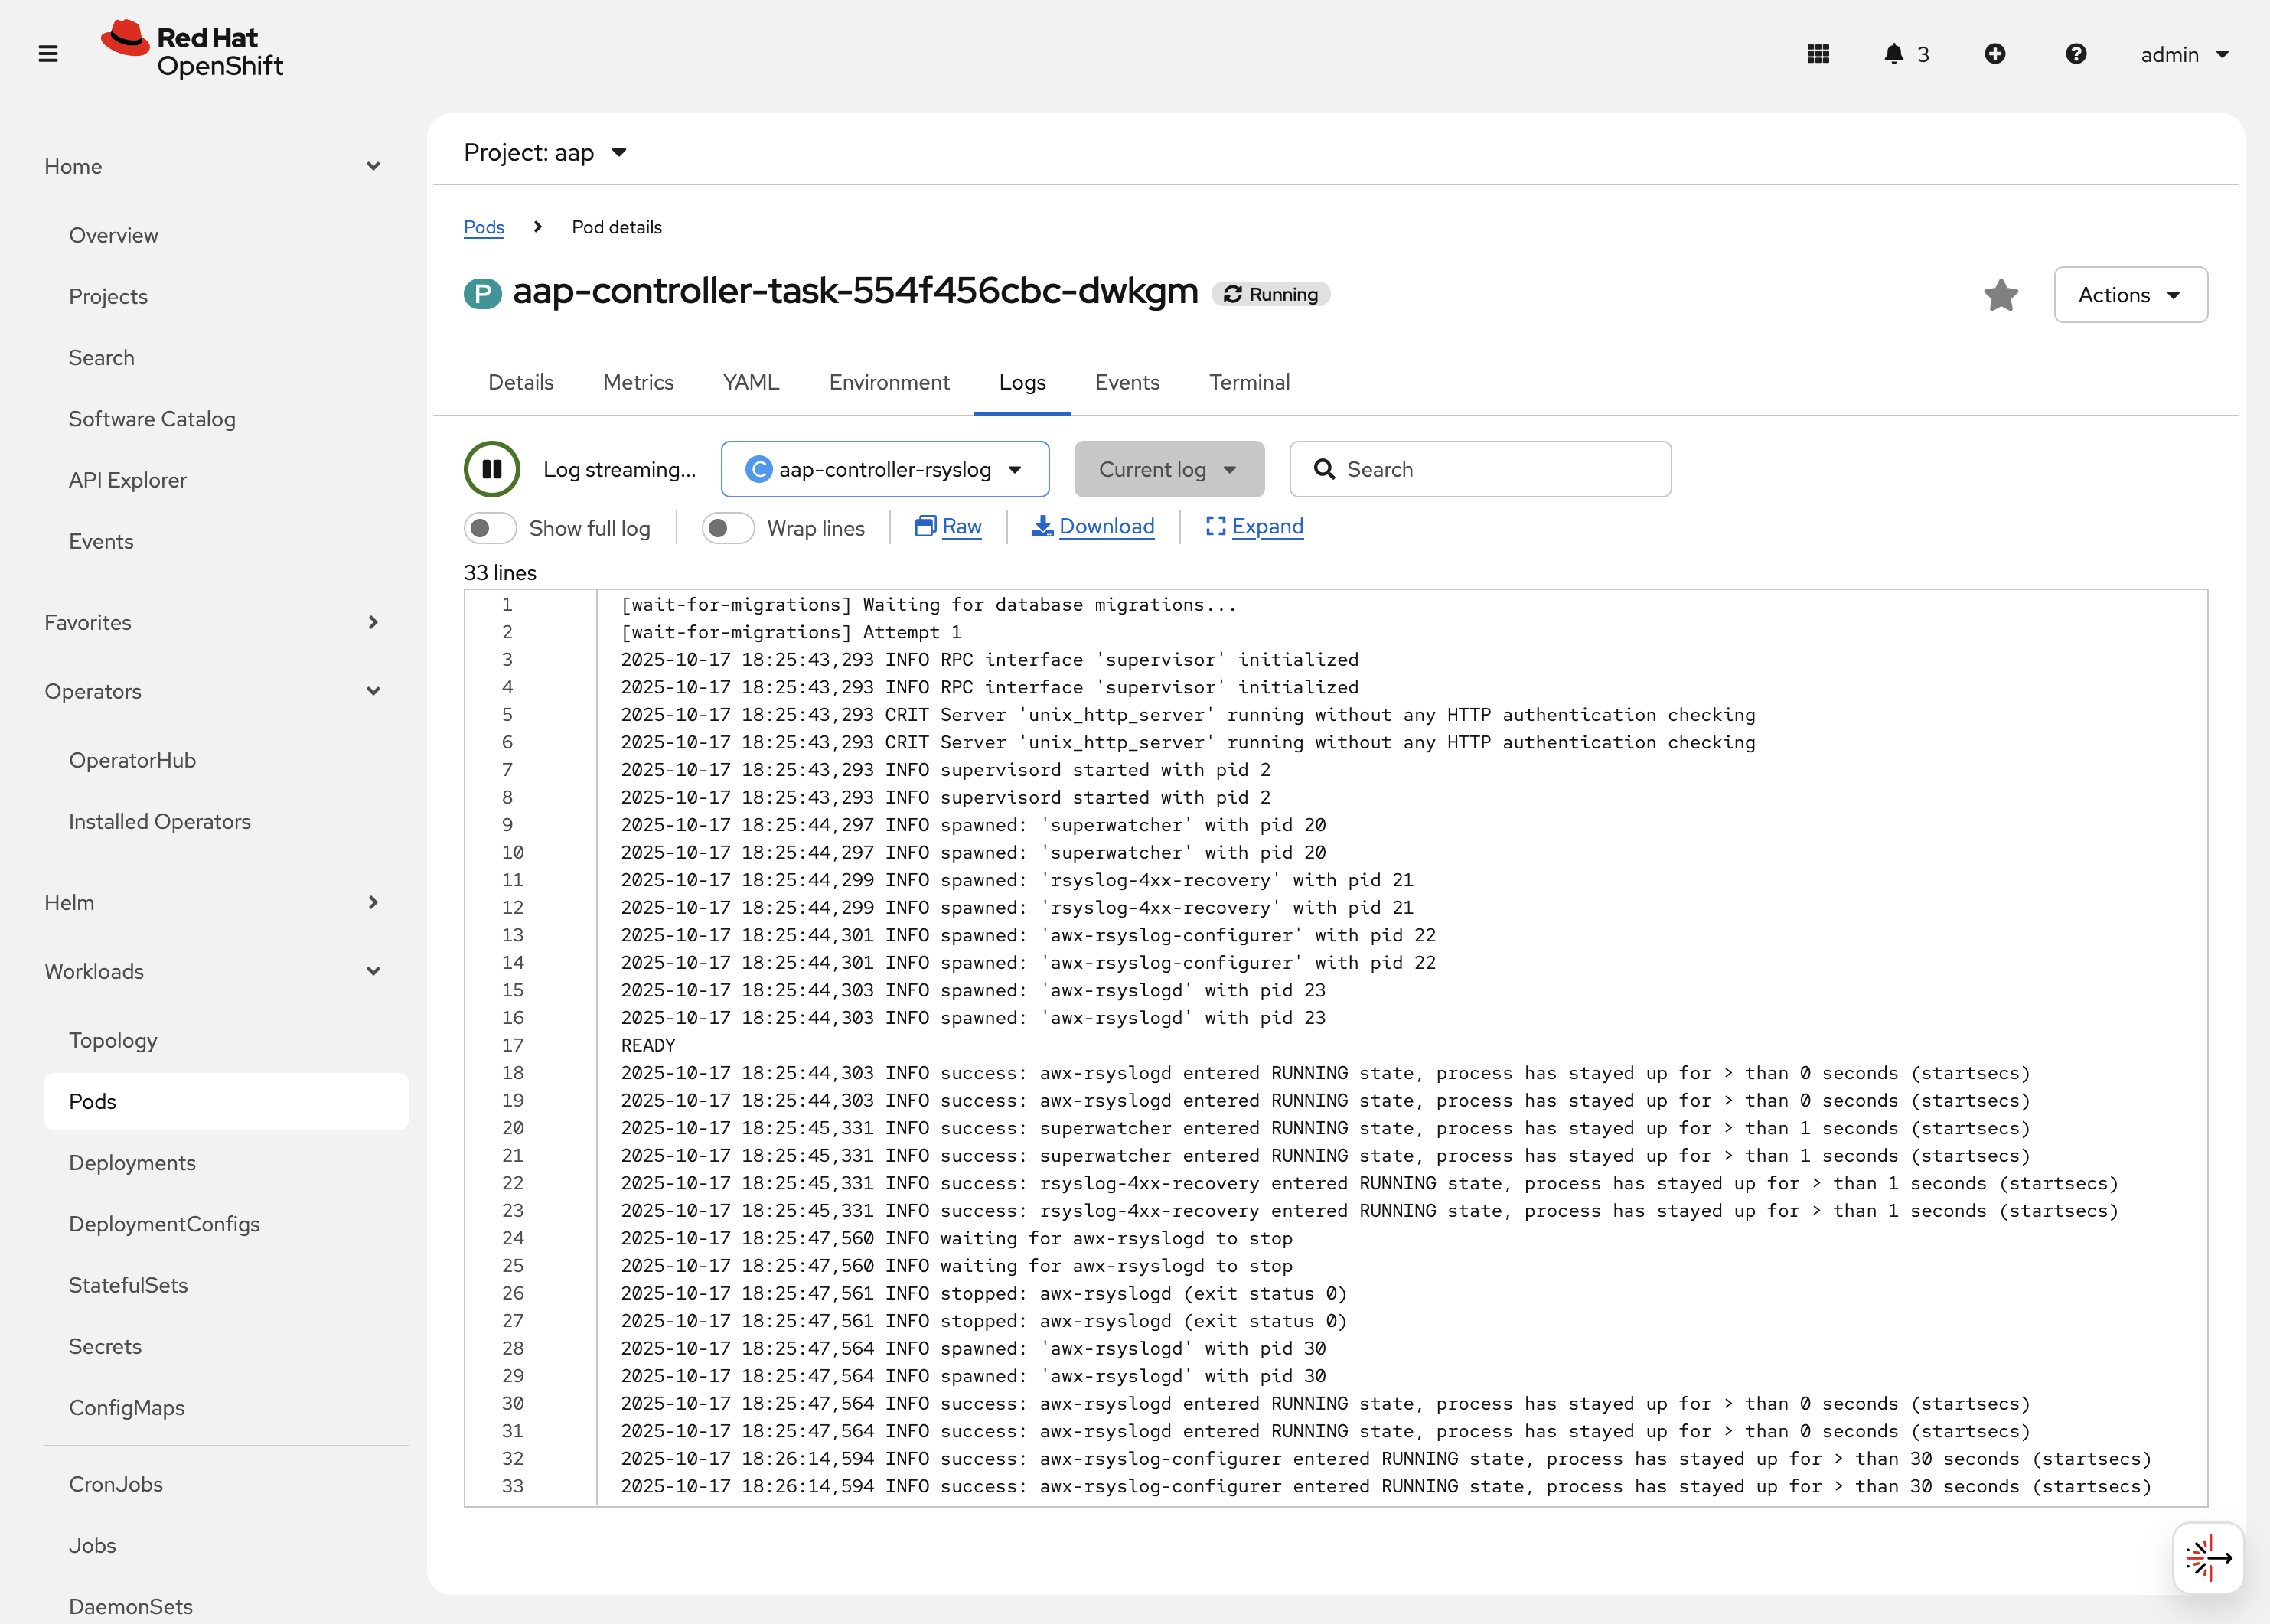This screenshot has height=1624, width=2270.
Task: Open the quick create menu
Action: pos(1996,54)
